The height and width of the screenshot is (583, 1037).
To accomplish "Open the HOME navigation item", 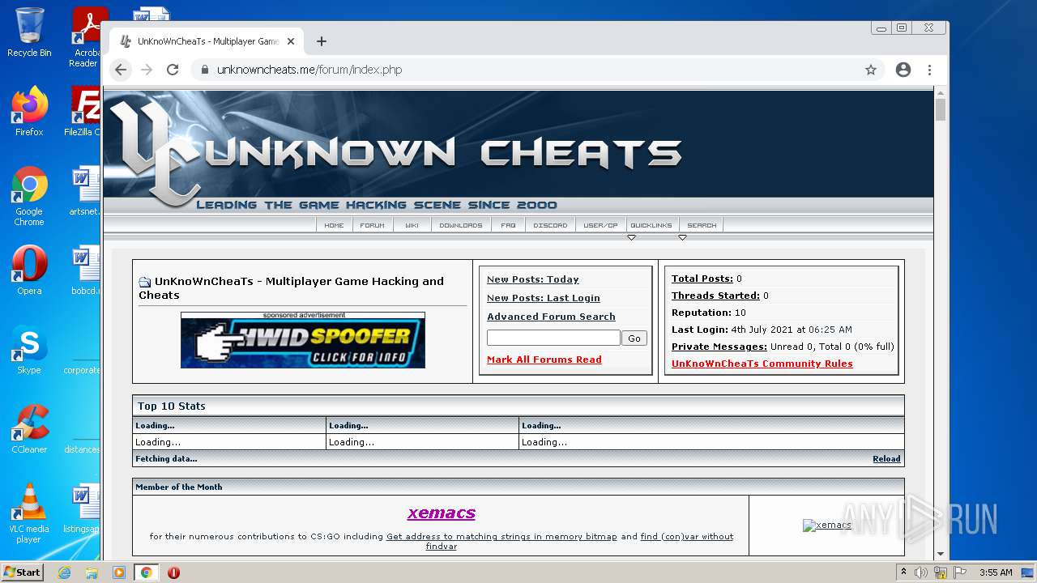I will 334,225.
